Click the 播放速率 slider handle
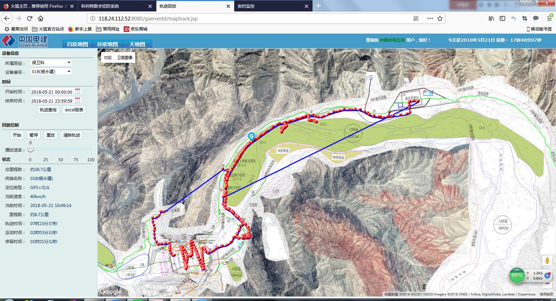The height and width of the screenshot is (301, 556). (x=31, y=149)
